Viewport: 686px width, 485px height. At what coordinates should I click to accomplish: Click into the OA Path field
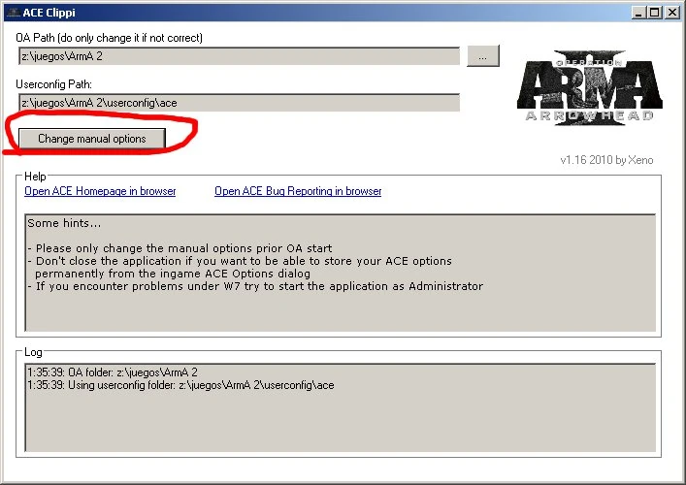click(x=239, y=56)
